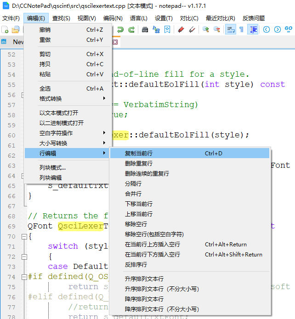The width and height of the screenshot is (295, 319).
Task: Choose 剪切 in the edit menu
Action: coord(68,54)
